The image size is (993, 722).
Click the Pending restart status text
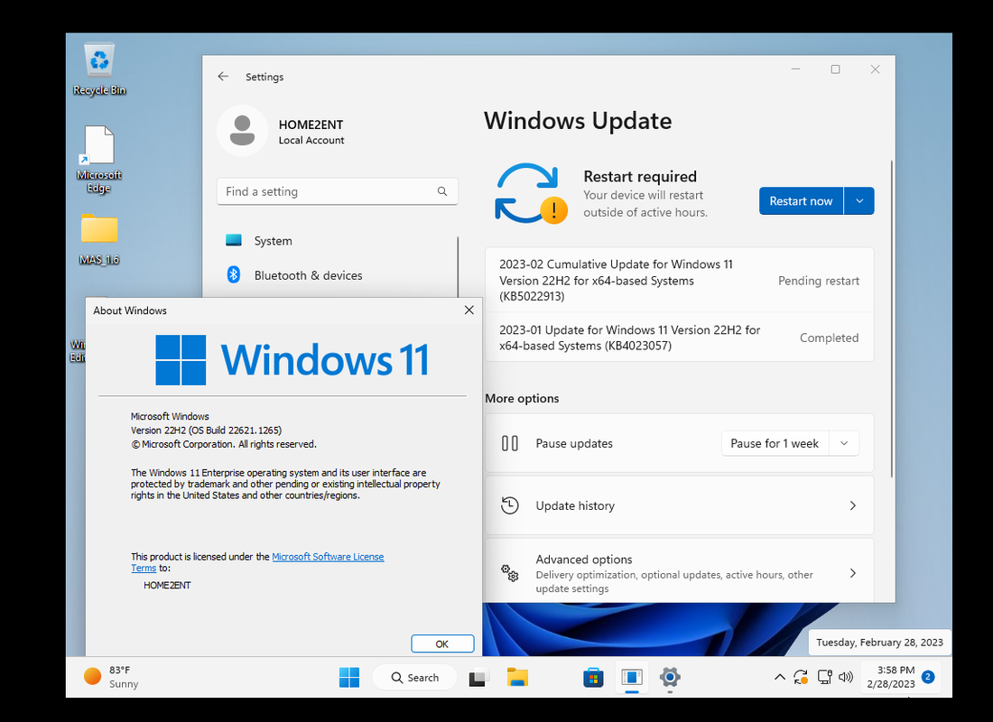(818, 281)
